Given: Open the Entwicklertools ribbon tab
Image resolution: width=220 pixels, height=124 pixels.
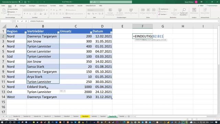Looking at the screenshot, I should click(x=91, y=6).
